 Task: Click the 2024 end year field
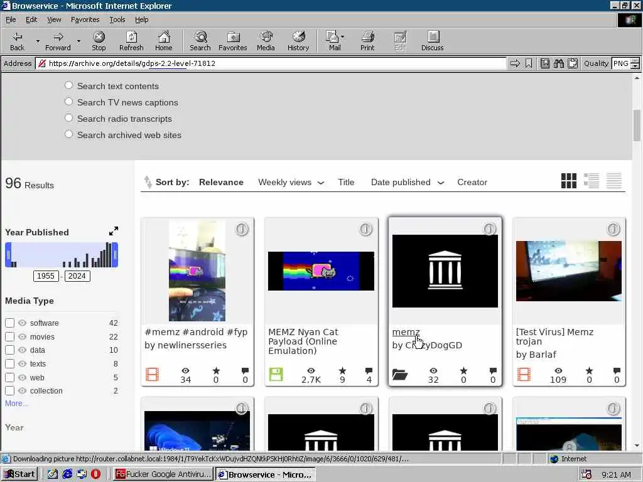point(77,276)
